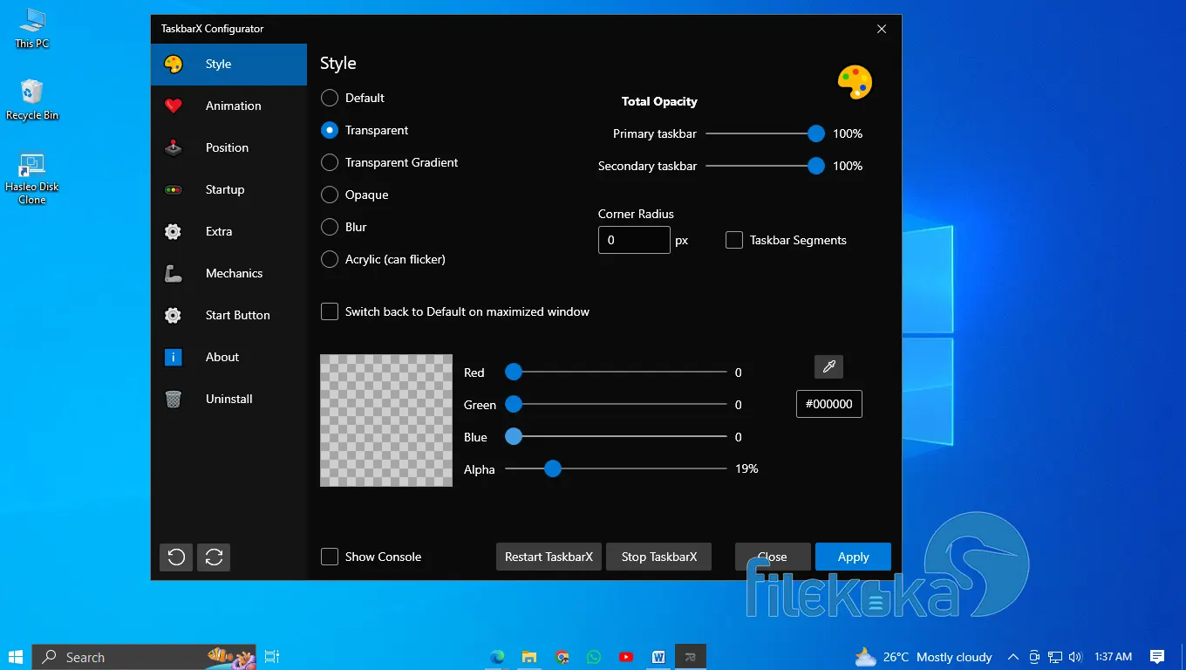The width and height of the screenshot is (1186, 670).
Task: Open the Start Button settings page
Action: coord(228,316)
